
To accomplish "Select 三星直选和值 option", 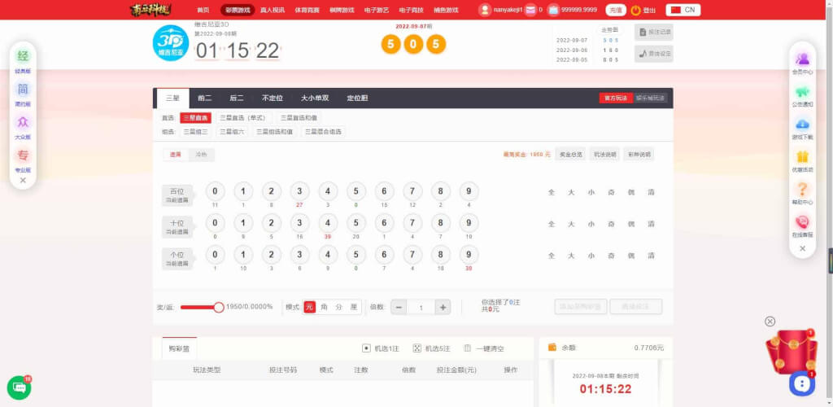I will click(x=299, y=118).
